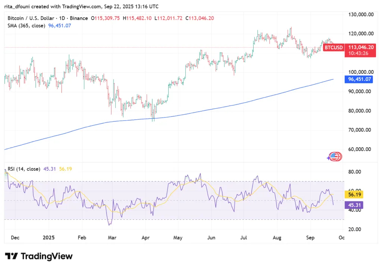Click the purple sparkle icon beside the flags
The image size is (382, 269).
[329, 158]
